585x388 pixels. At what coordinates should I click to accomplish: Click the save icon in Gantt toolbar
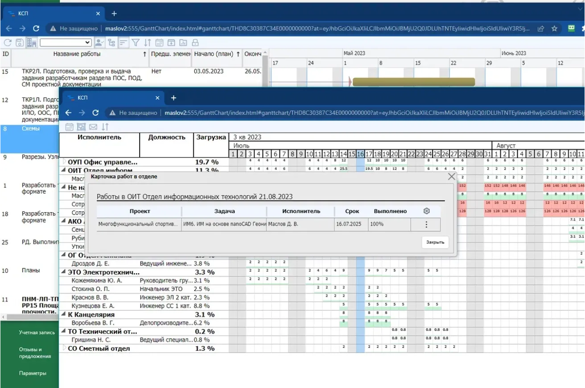(x=20, y=43)
